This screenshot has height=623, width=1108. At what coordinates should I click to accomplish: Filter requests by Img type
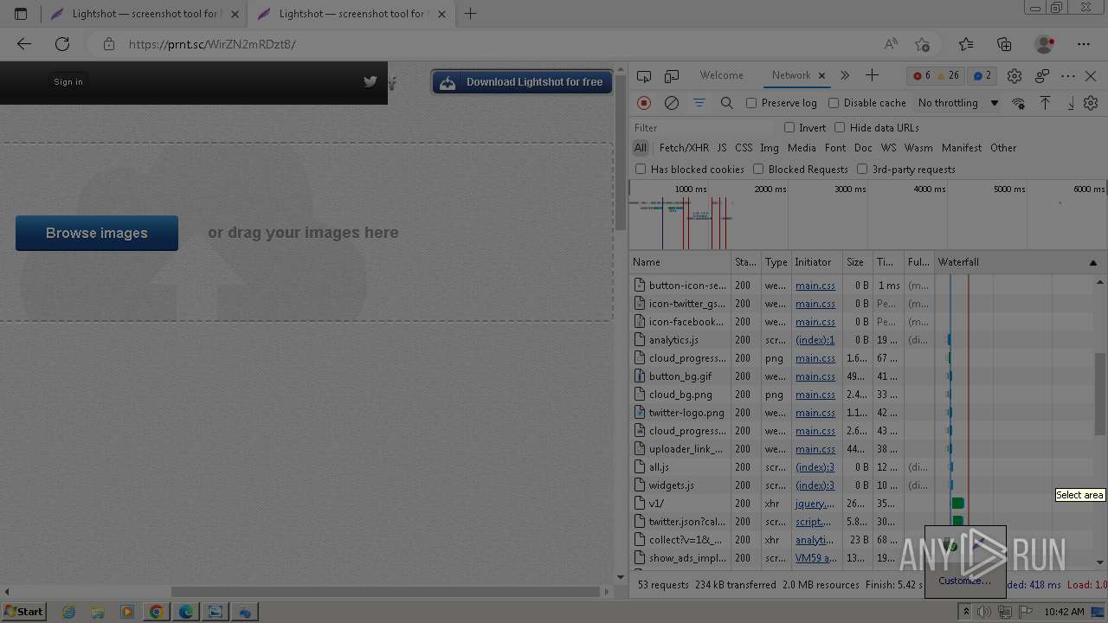770,148
